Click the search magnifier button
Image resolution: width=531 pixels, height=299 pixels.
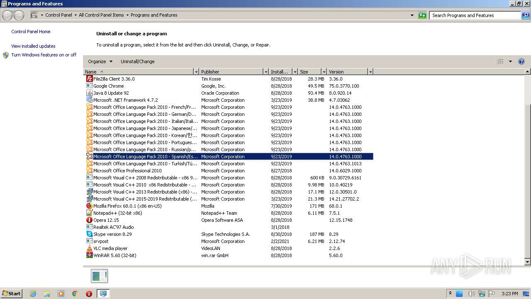526,15
